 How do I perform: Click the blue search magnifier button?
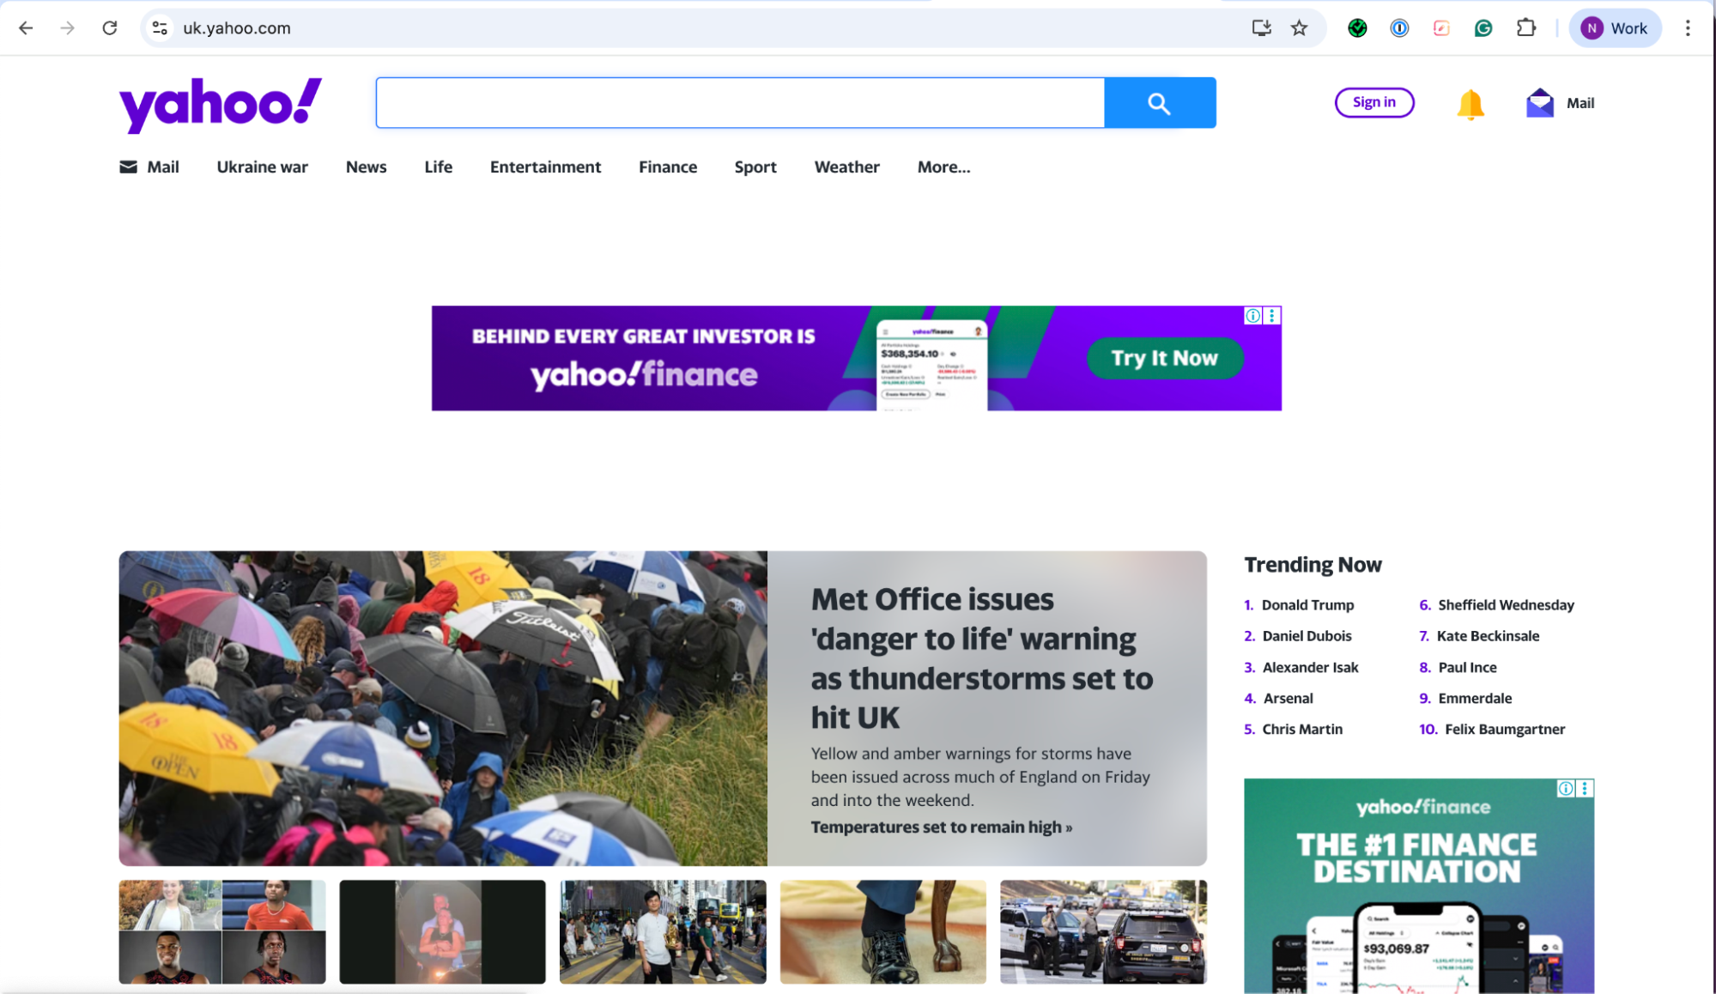(1160, 103)
